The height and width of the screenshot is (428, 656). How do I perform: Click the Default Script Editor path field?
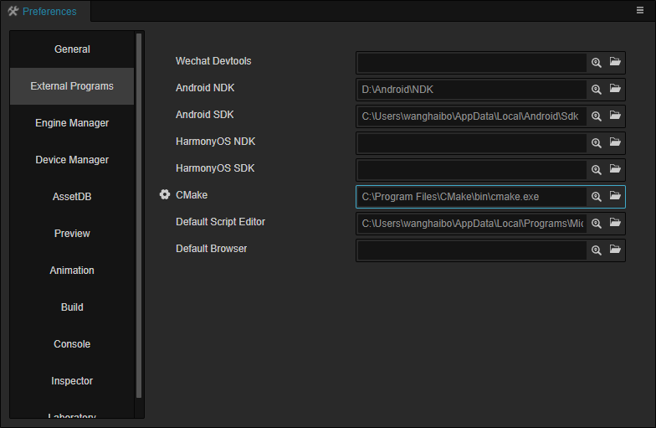[x=472, y=224]
